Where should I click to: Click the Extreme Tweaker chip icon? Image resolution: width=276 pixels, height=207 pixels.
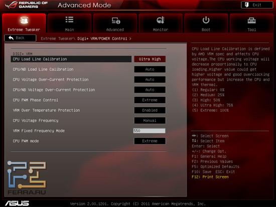click(24, 20)
